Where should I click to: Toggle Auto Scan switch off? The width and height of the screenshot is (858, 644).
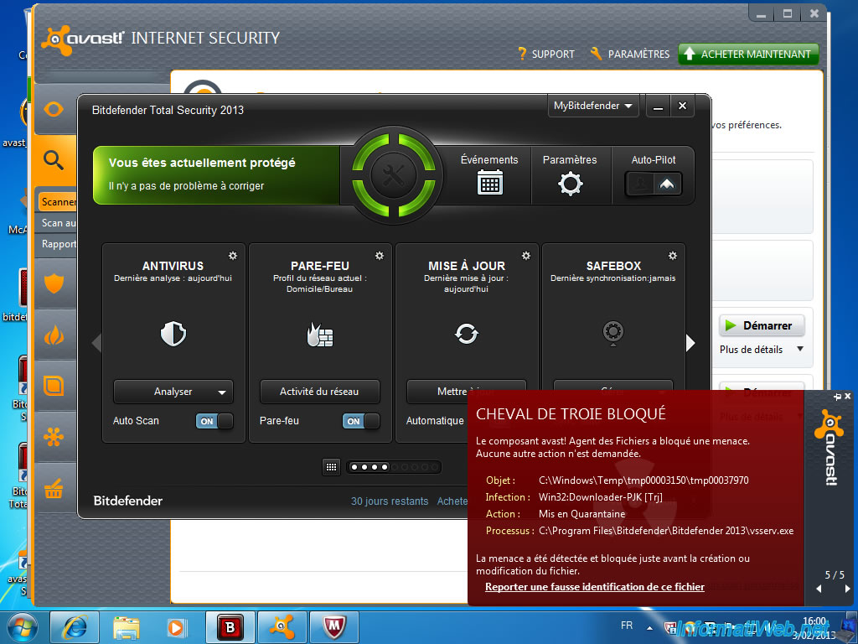pyautogui.click(x=214, y=421)
